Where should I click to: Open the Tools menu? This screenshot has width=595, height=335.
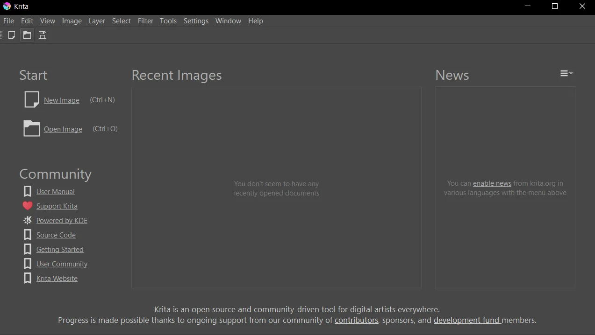168,21
